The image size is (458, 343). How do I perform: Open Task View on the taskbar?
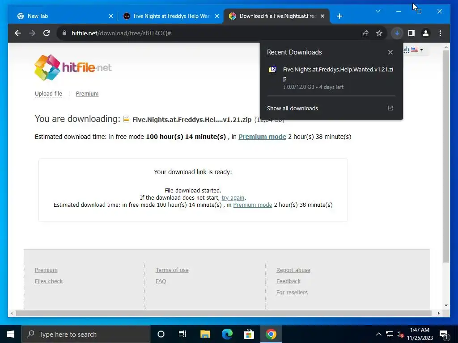182,334
